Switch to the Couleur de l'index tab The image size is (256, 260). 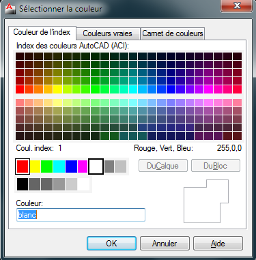(x=42, y=32)
